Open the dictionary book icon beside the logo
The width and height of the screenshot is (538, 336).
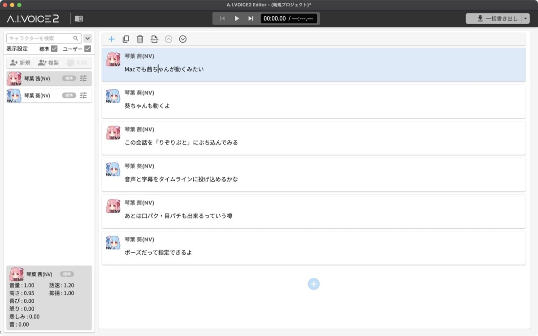[x=79, y=18]
